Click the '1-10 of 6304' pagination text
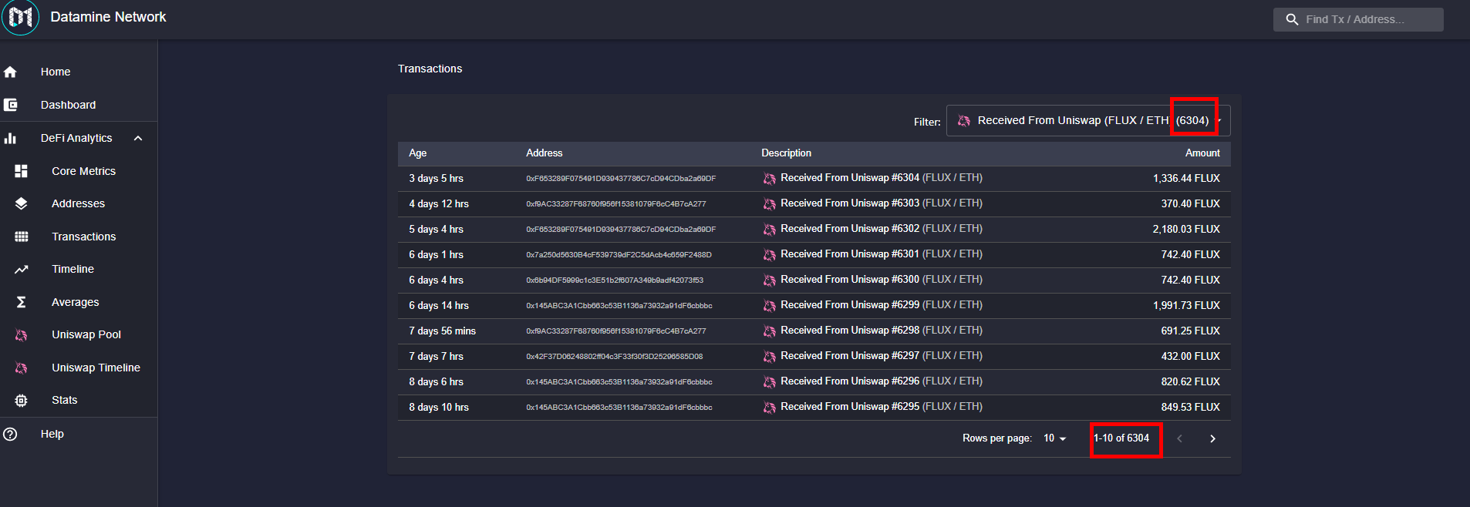The width and height of the screenshot is (1470, 507). [x=1121, y=438]
